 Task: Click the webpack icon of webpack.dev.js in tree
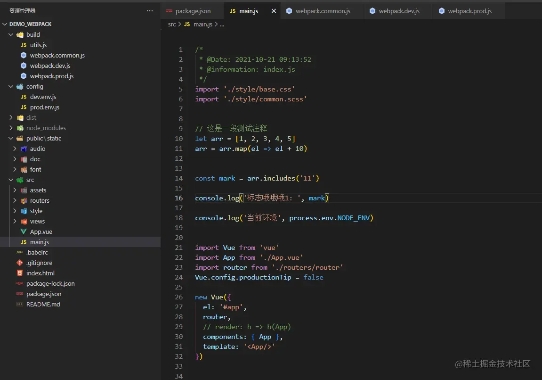[24, 66]
